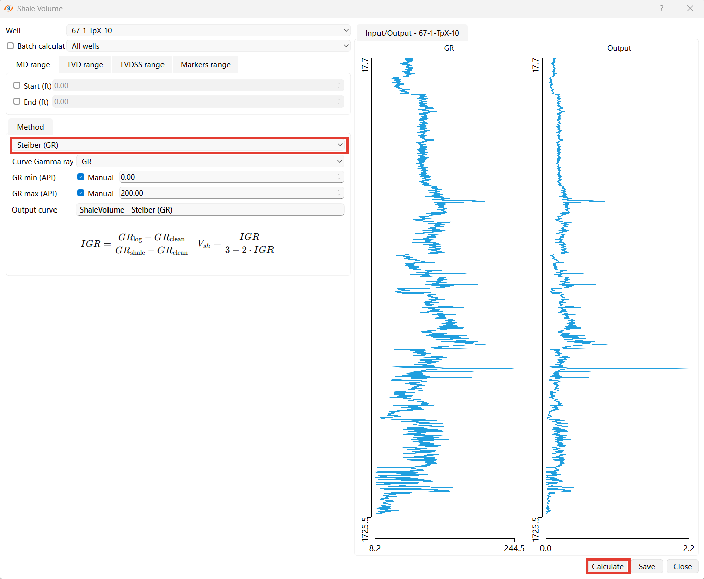Enable the End (ft) checkbox
This screenshot has height=579, width=704.
(16, 101)
